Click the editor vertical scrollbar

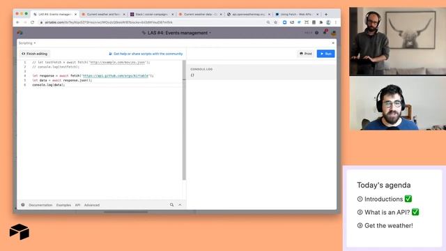tap(184, 120)
